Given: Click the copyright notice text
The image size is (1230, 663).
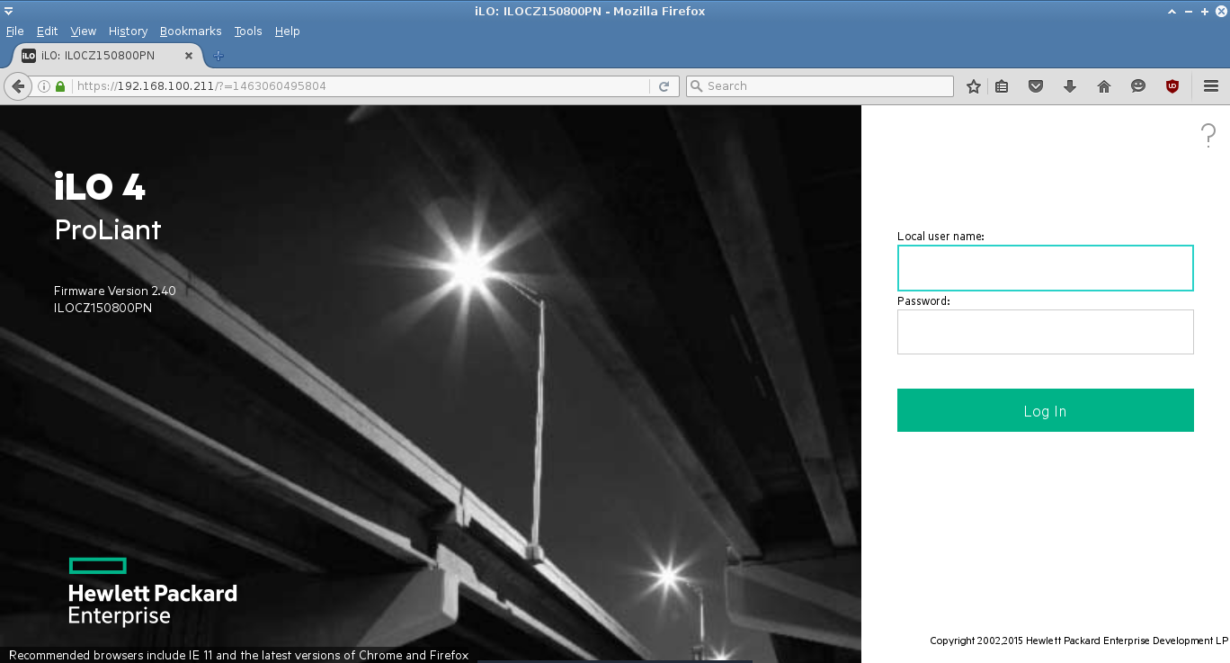Looking at the screenshot, I should [1079, 641].
